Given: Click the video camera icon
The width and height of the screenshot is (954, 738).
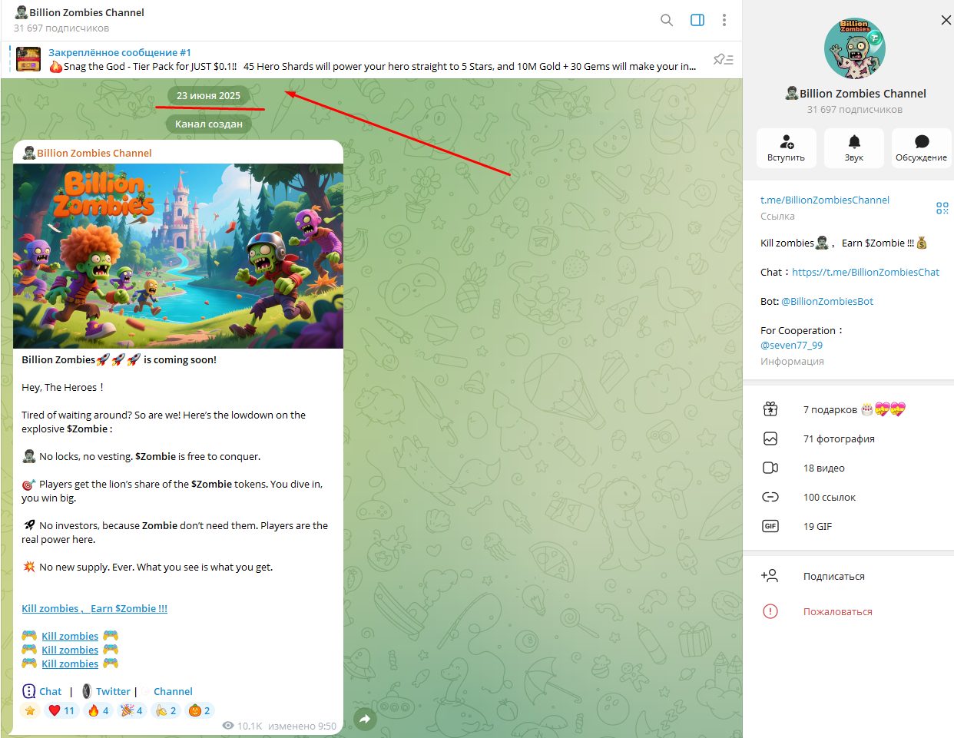Looking at the screenshot, I should click(770, 468).
